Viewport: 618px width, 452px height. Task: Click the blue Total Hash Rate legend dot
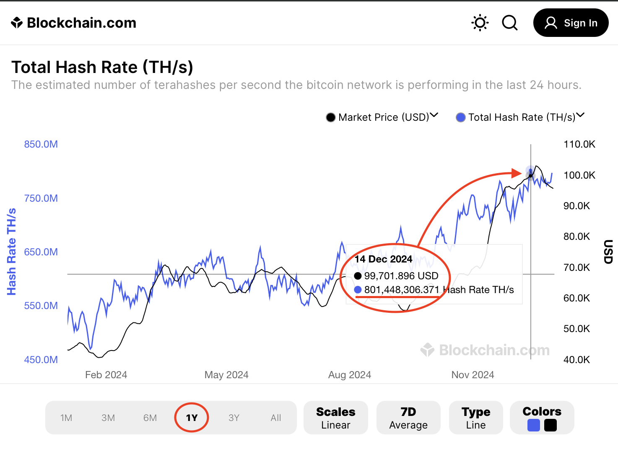click(461, 117)
